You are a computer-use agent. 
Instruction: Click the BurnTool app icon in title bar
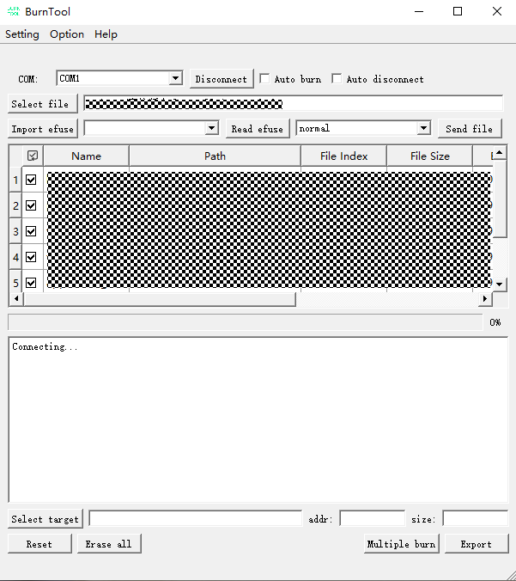(14, 12)
